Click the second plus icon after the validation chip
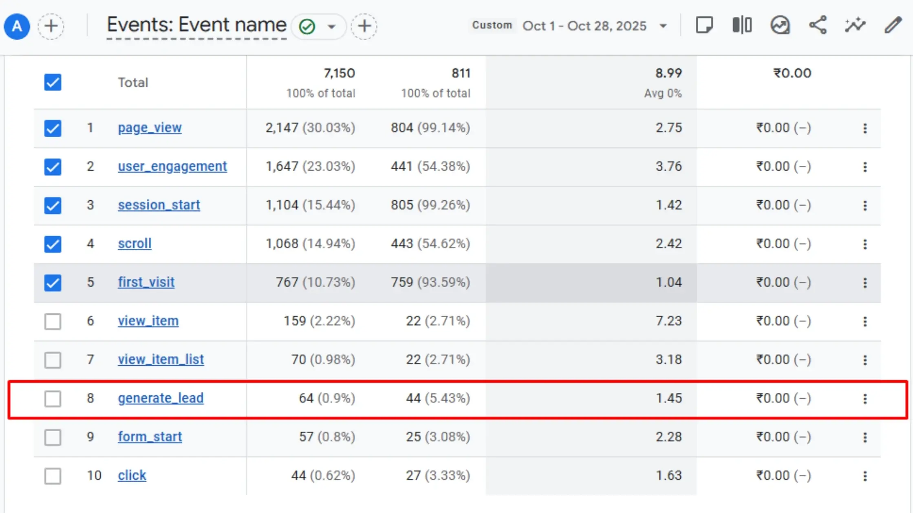 (364, 26)
